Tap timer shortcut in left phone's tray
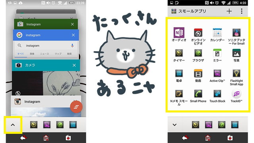 click(x=34, y=125)
